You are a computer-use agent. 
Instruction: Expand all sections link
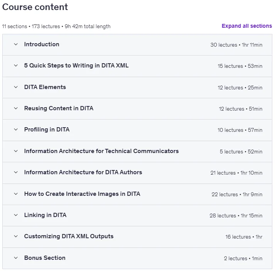[247, 26]
